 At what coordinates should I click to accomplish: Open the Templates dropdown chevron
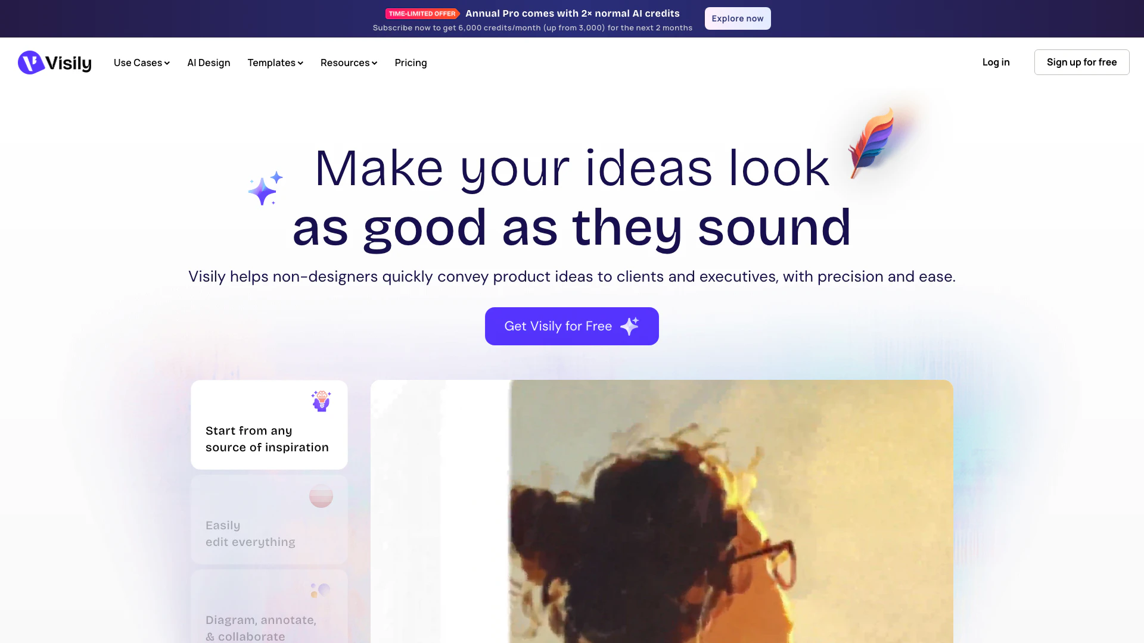300,63
